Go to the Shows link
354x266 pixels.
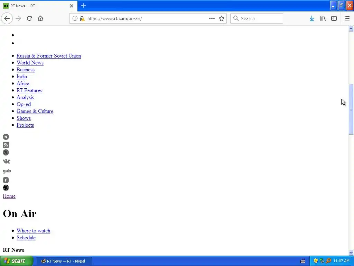pyautogui.click(x=24, y=118)
